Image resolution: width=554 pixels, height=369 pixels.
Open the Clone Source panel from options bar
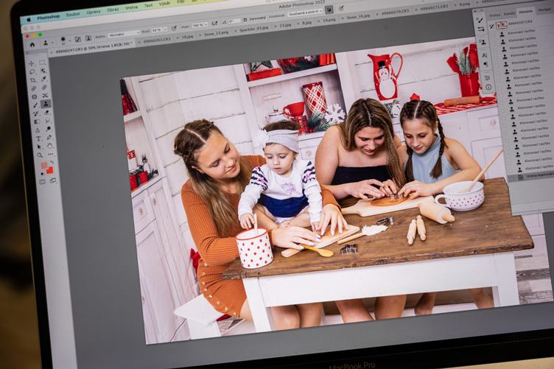click(x=88, y=38)
